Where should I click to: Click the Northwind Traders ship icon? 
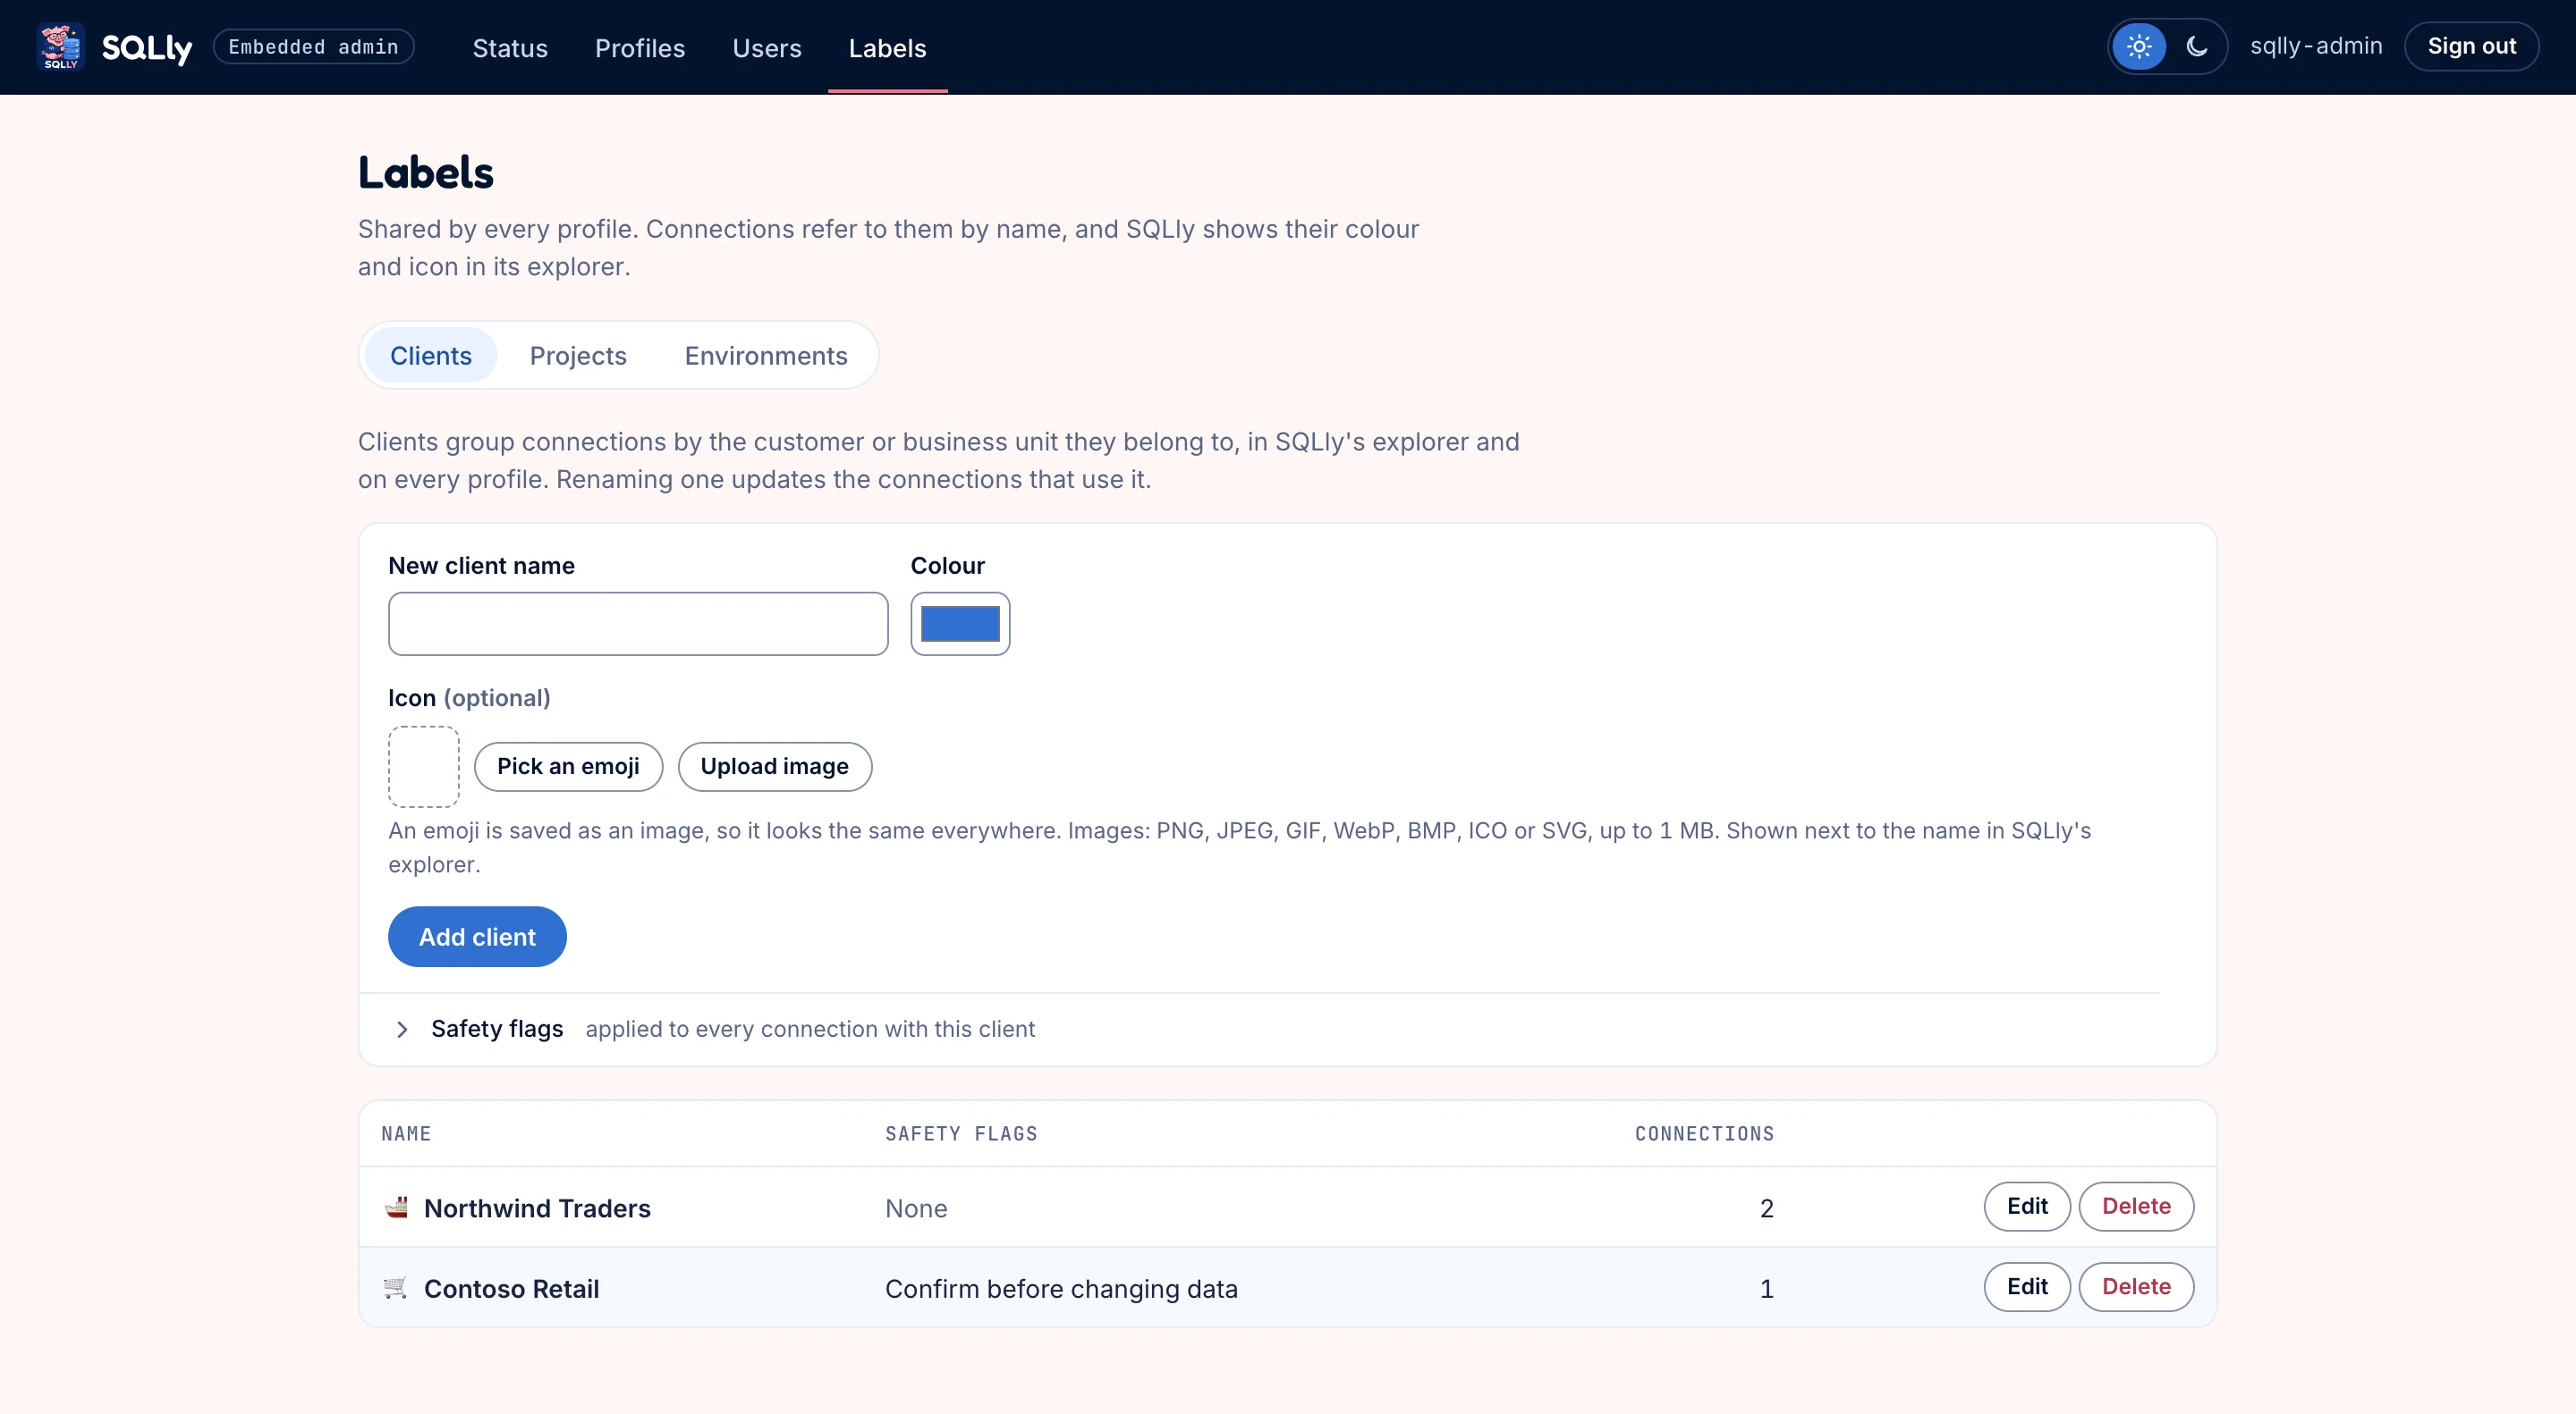click(x=396, y=1208)
